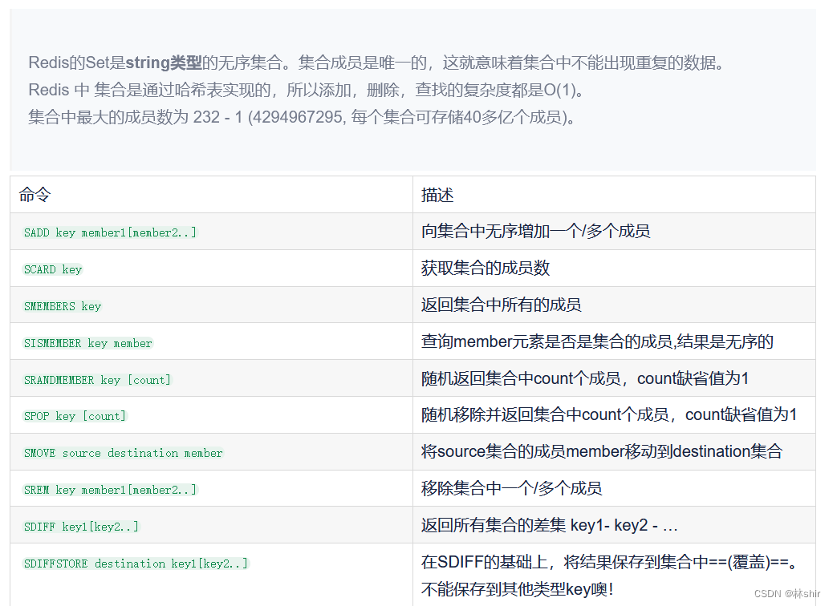Screen dimensions: 833x606
Task: Click description 返回集合中所有的成员
Action: (501, 305)
